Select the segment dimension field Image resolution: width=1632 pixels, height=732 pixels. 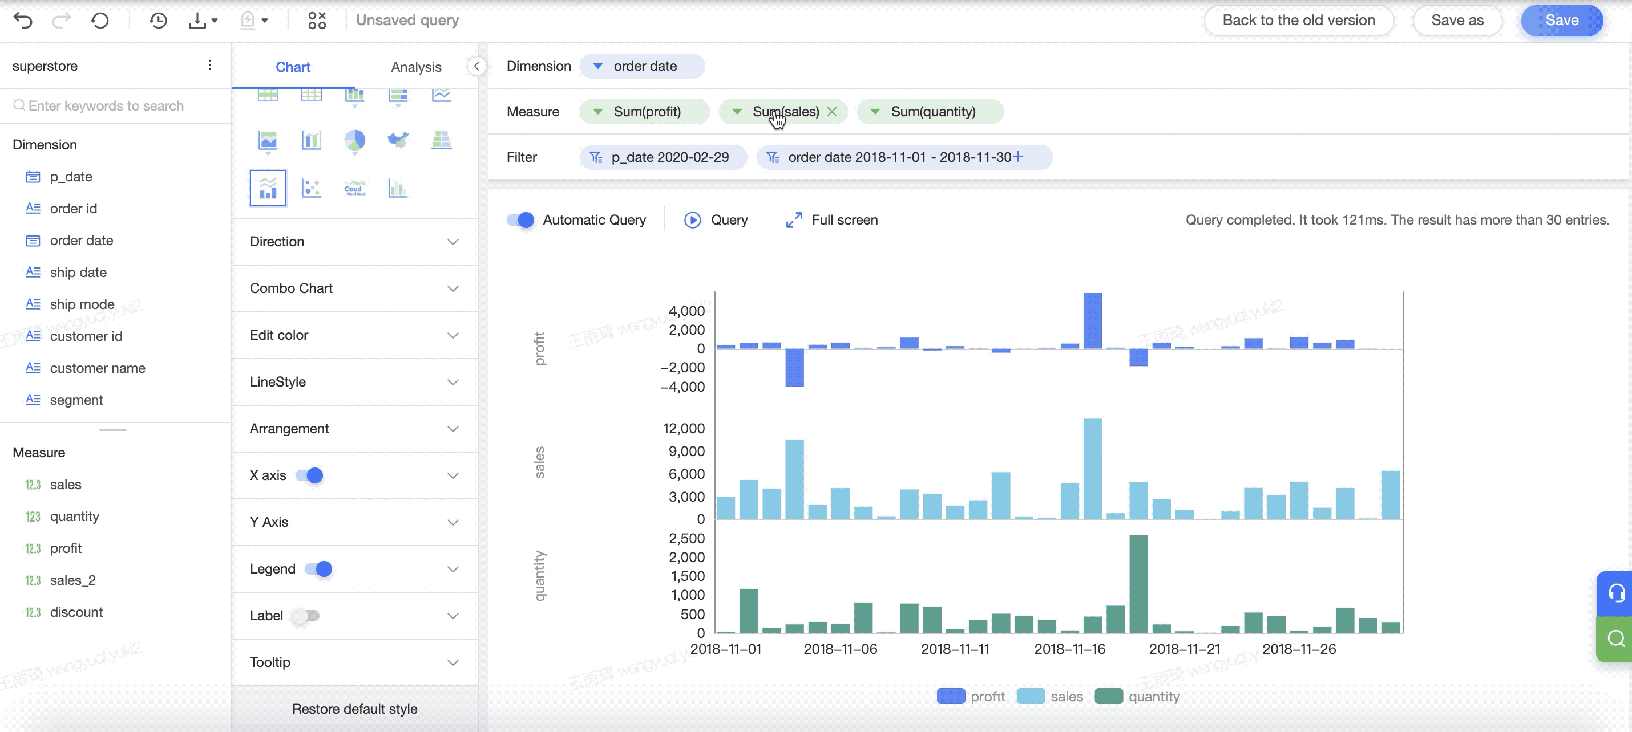(76, 400)
